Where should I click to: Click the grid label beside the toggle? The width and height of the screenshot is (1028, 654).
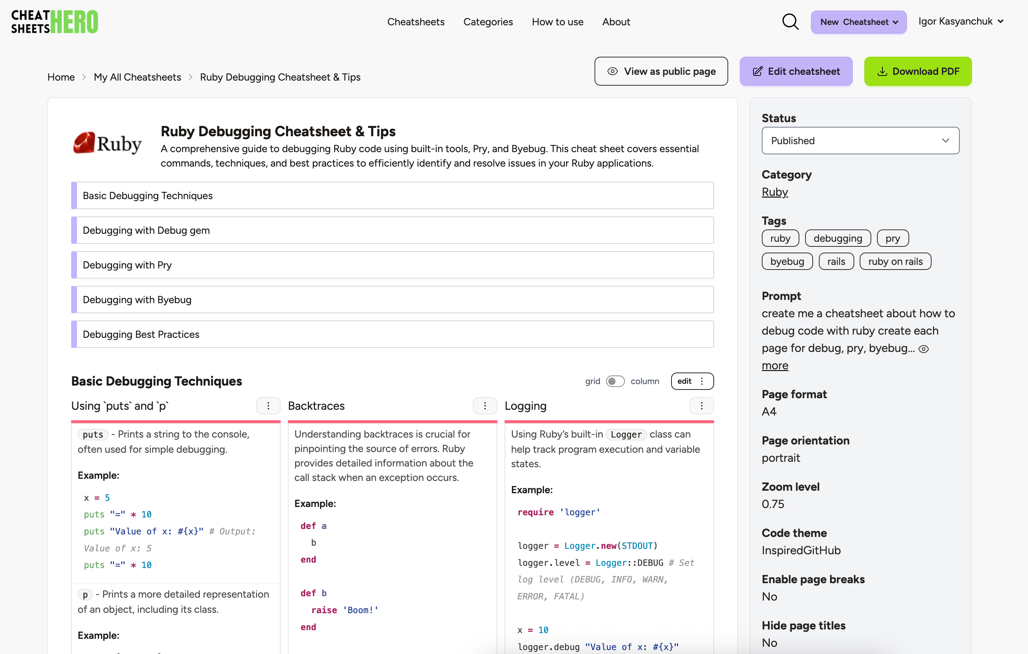point(592,381)
